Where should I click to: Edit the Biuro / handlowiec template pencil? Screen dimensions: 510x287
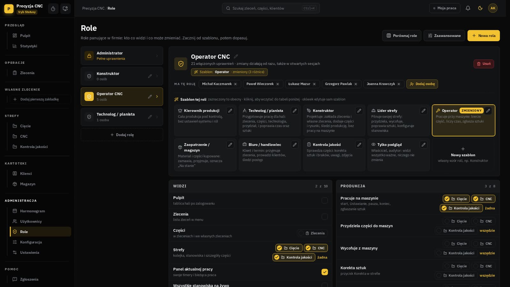295,145
